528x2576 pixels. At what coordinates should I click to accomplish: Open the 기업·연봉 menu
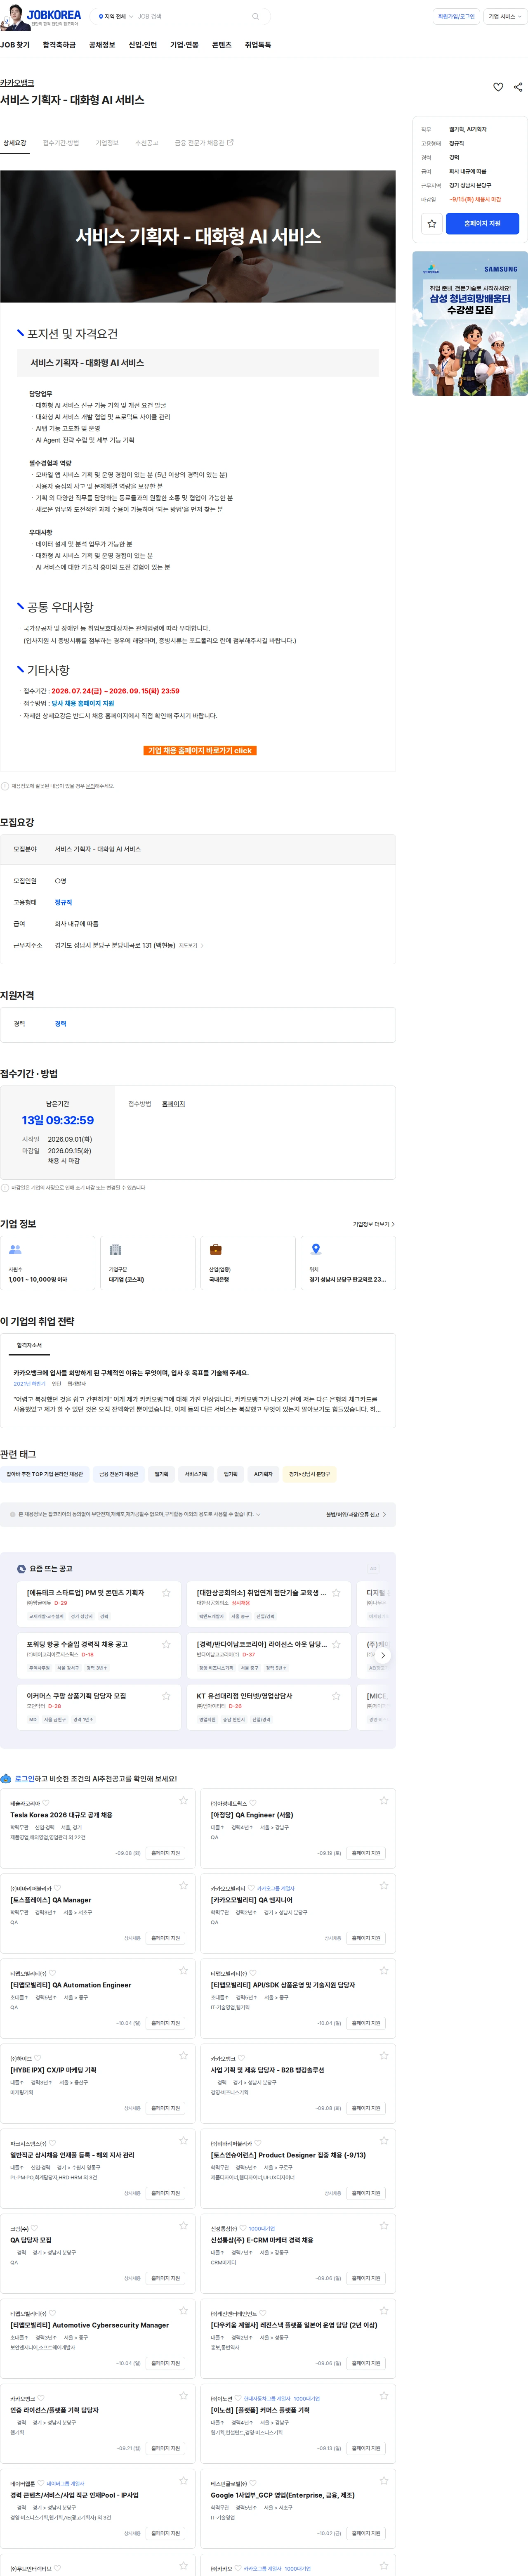[x=184, y=45]
